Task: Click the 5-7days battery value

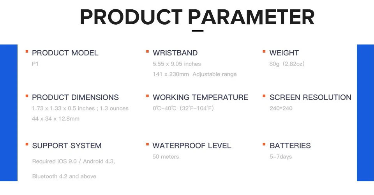Action: click(281, 157)
